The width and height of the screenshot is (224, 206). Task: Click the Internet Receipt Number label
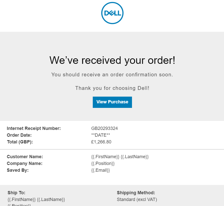(34, 128)
